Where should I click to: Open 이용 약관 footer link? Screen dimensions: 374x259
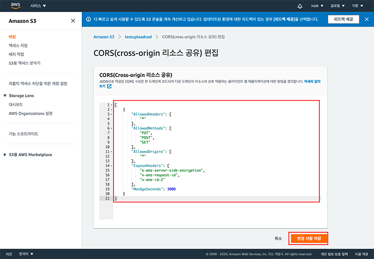361,254
